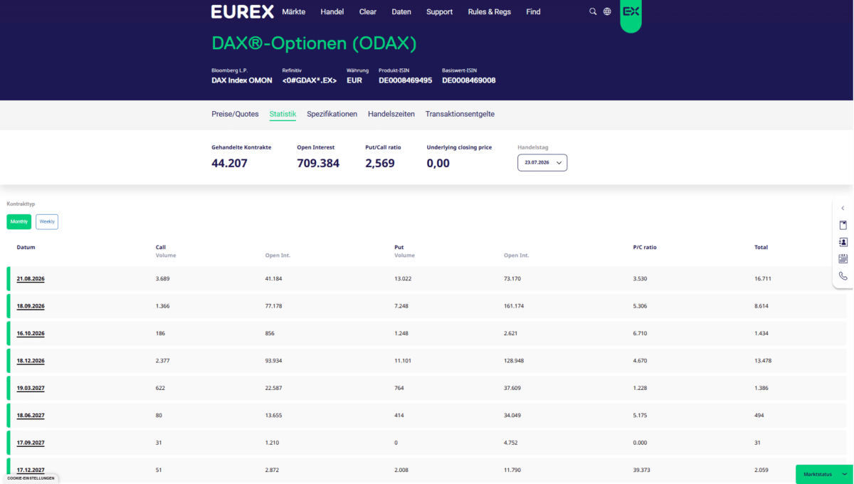This screenshot has height=484, width=854.
Task: Open the search magnifier icon
Action: [x=593, y=11]
